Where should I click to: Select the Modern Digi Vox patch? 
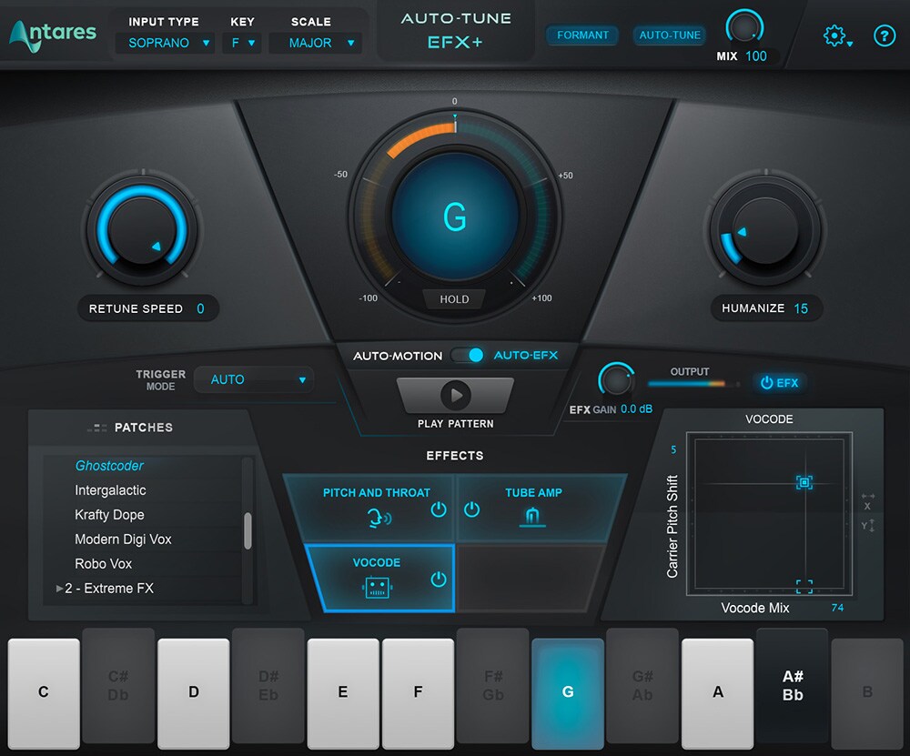coord(123,539)
